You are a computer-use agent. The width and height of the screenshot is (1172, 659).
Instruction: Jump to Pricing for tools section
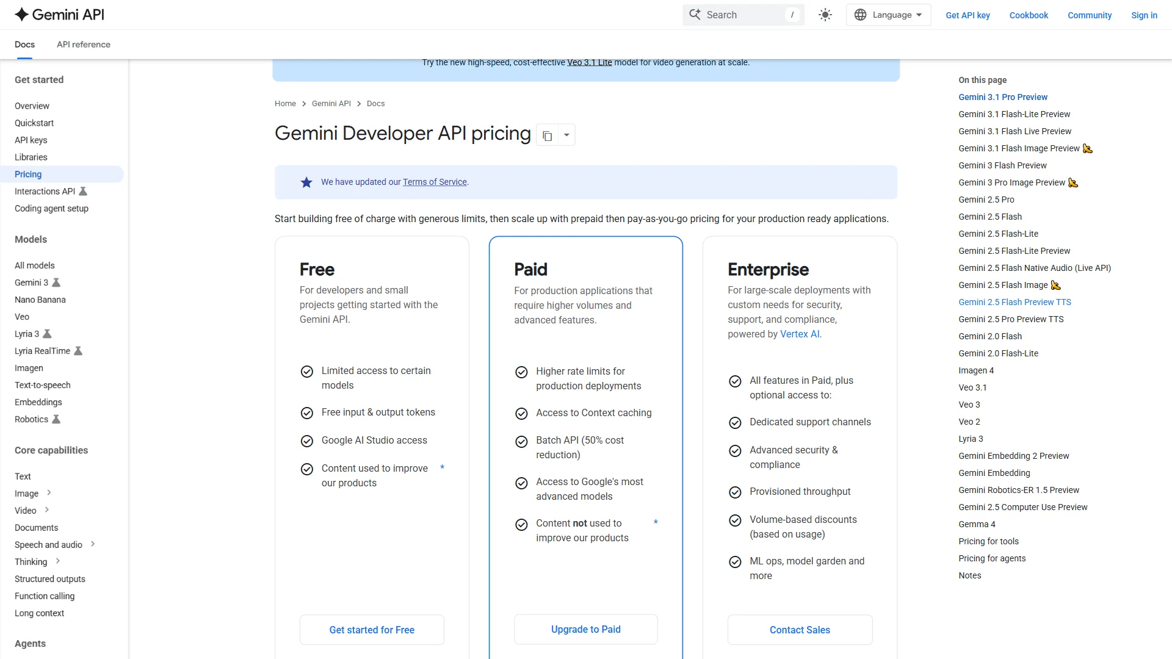coord(988,541)
